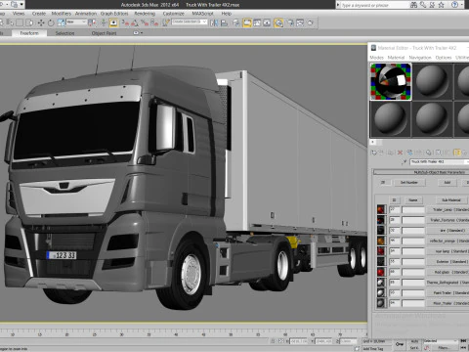This screenshot has height=352, width=469.
Task: Open the MAXScript menu
Action: [202, 14]
